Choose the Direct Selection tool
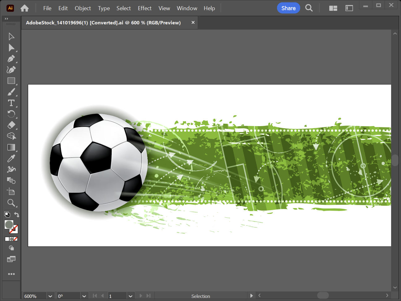 click(x=11, y=47)
